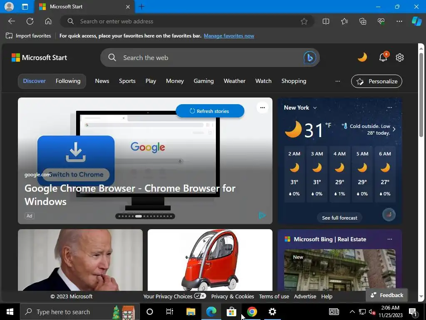Expand the New York location dropdown

(x=315, y=108)
